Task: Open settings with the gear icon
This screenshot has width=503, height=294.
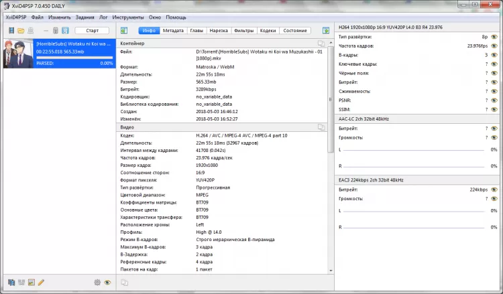Action: [x=97, y=282]
